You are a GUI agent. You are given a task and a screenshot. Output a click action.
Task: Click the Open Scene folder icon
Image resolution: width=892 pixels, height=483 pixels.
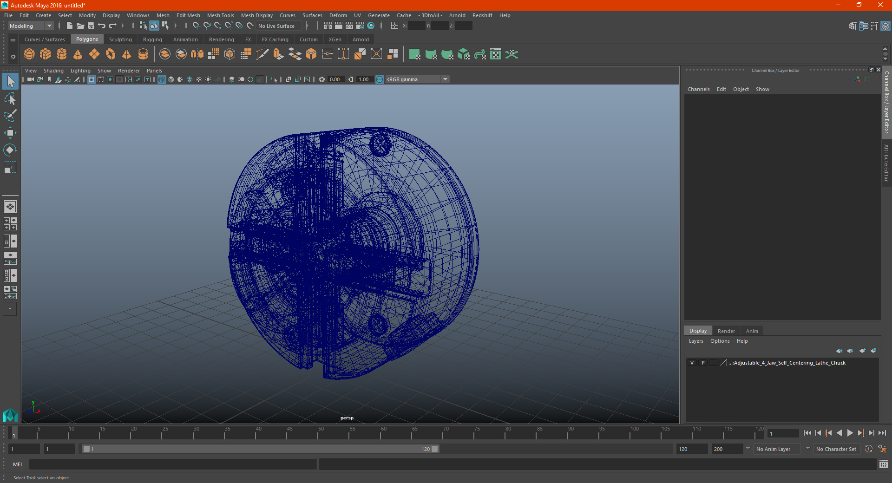click(80, 26)
